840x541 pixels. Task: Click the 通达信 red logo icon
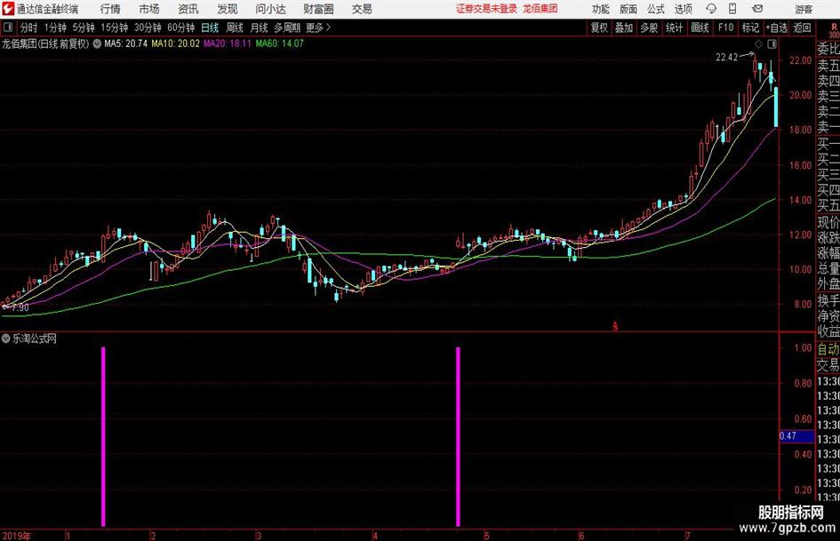tap(8, 9)
